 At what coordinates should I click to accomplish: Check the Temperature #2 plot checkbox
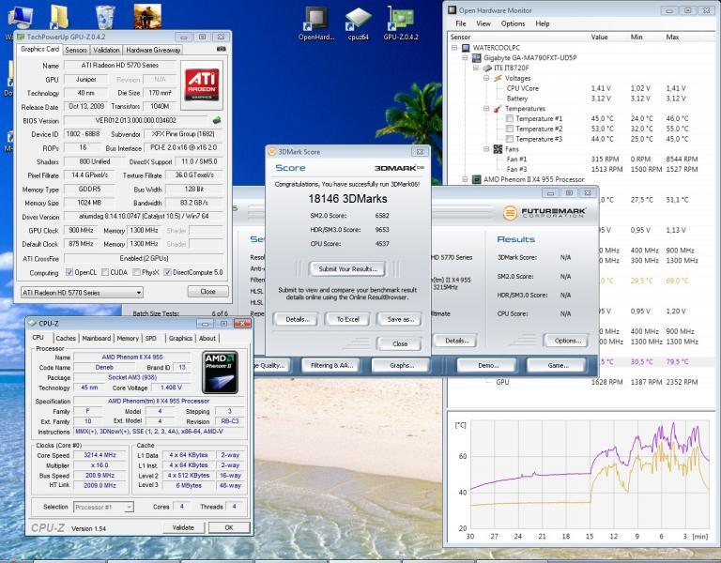point(510,129)
